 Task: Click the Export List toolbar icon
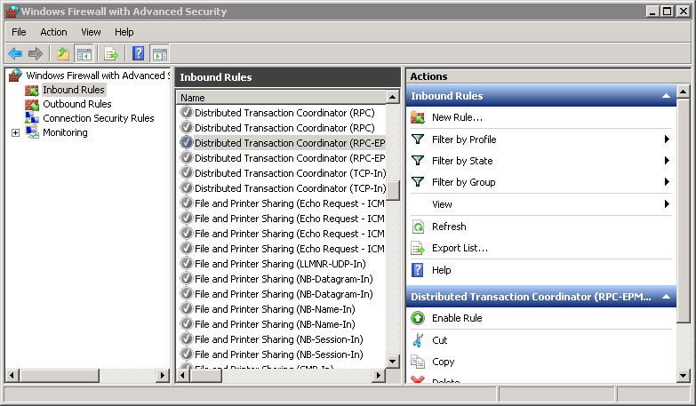tap(111, 53)
